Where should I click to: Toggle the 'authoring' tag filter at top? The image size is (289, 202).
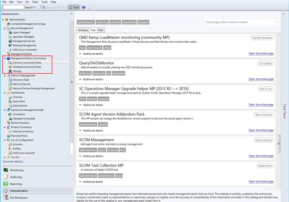(x=102, y=22)
